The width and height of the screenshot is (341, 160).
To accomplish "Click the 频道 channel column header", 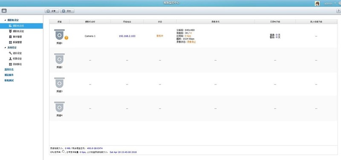I will [59, 22].
